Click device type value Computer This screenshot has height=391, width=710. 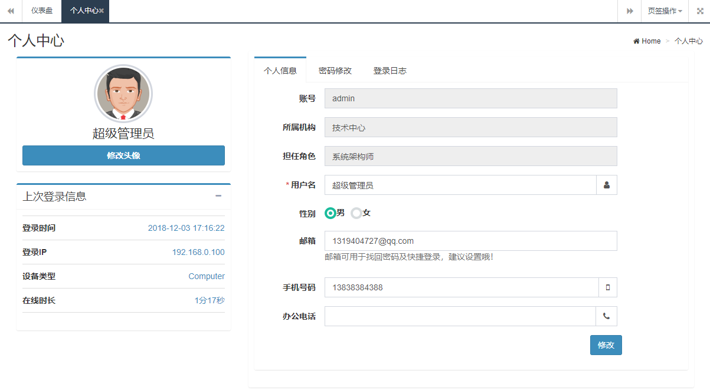click(207, 276)
